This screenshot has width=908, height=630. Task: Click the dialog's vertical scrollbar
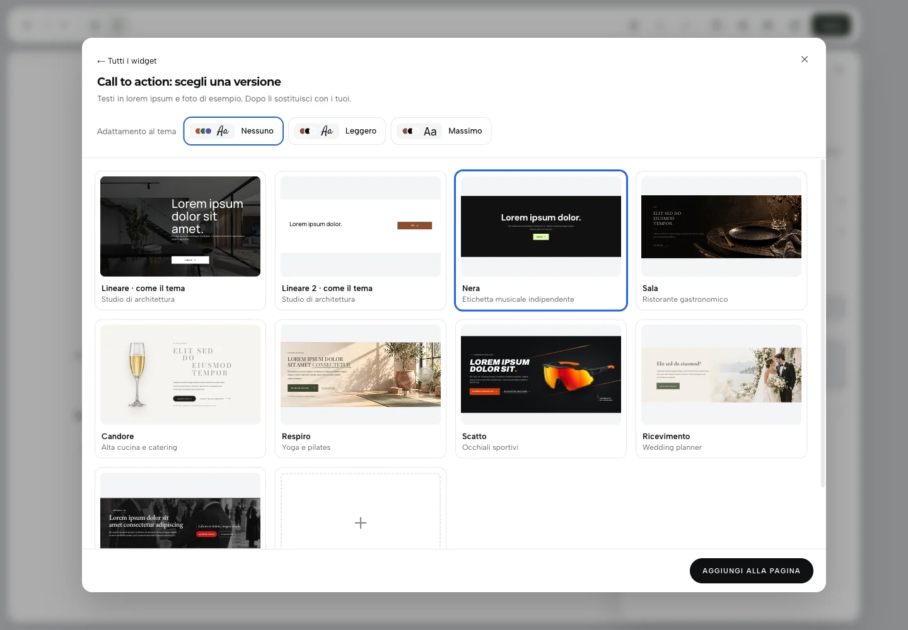click(x=822, y=323)
